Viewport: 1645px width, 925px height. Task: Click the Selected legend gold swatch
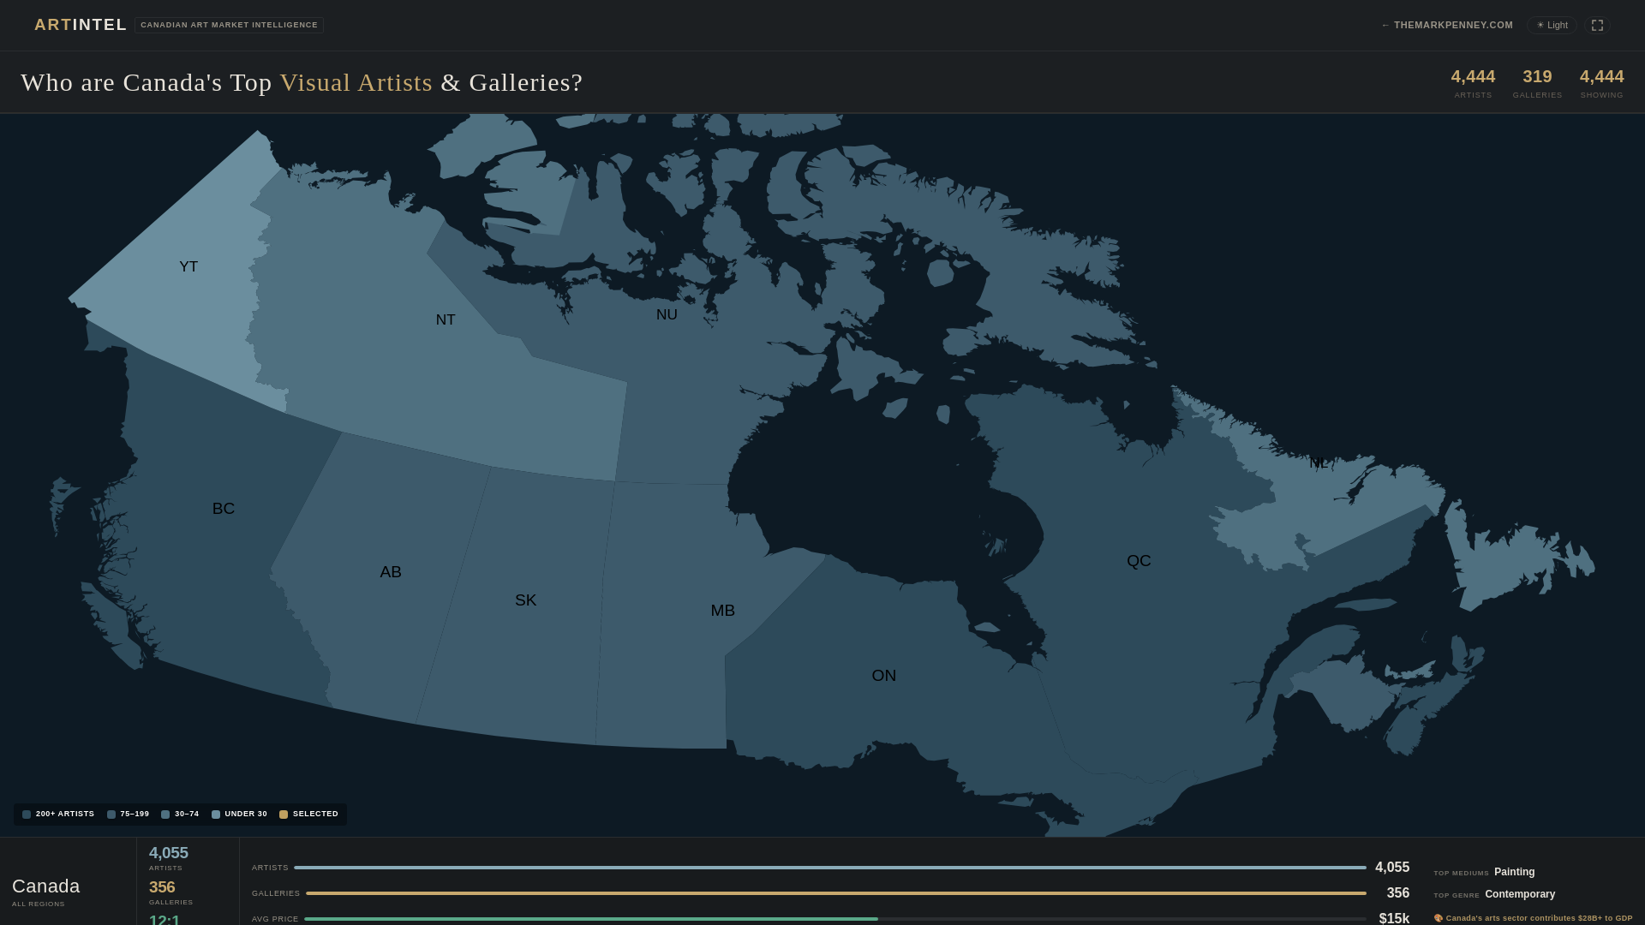pos(284,815)
